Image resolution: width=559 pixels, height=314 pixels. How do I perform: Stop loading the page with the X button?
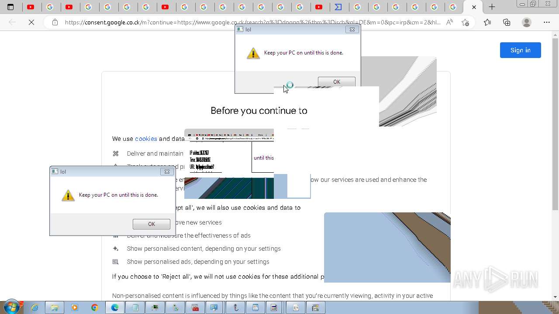(x=31, y=22)
